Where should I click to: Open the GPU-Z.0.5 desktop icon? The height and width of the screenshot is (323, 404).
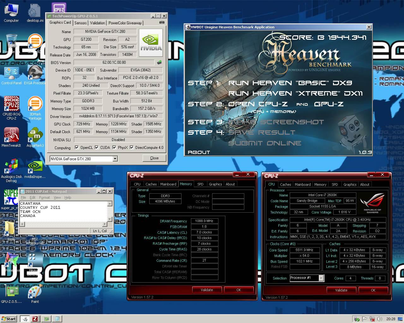click(x=11, y=294)
